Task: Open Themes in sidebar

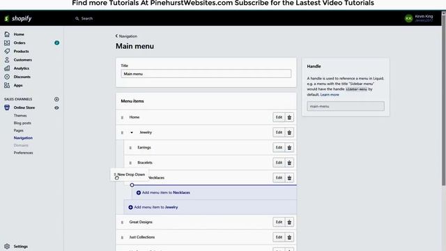Action: tap(20, 116)
